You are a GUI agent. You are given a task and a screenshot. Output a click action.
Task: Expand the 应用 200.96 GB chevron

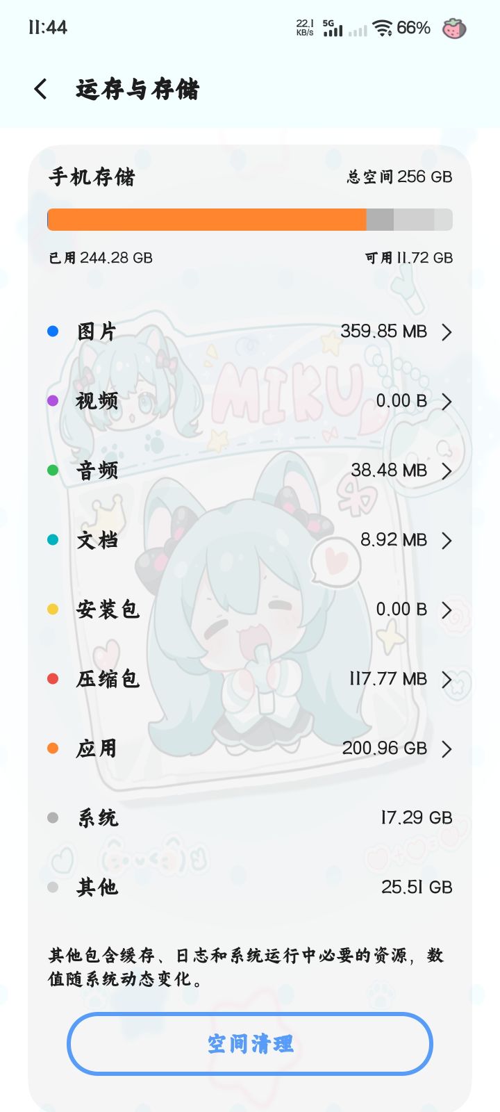point(447,749)
